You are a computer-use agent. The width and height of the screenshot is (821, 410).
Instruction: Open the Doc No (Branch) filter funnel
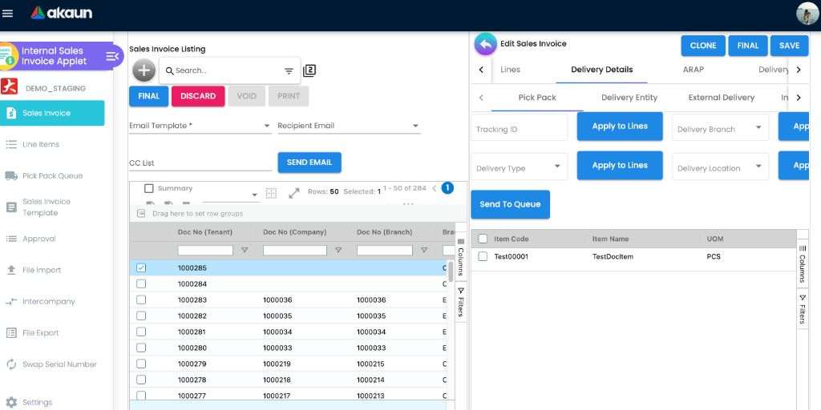click(x=424, y=251)
